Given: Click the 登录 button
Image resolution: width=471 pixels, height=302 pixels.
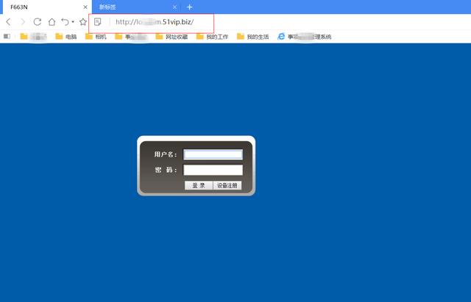Looking at the screenshot, I should (x=199, y=185).
